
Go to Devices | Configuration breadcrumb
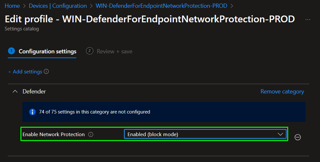(58, 6)
